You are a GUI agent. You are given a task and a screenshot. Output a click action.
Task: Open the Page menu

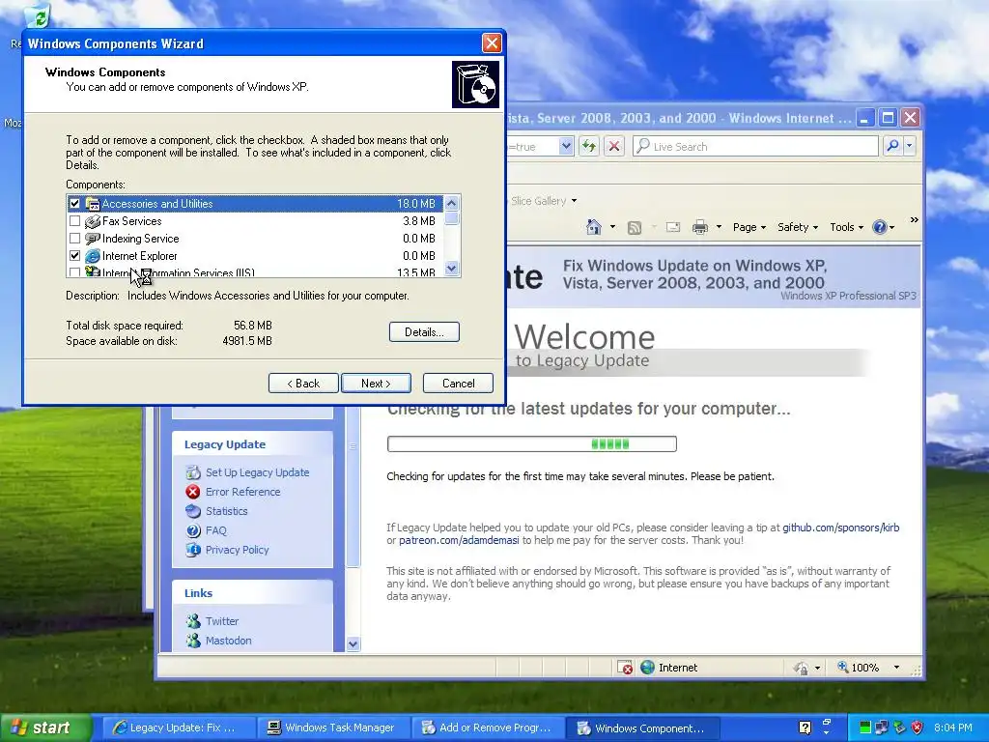(x=749, y=227)
